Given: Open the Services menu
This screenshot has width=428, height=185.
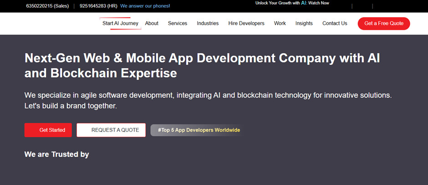Looking at the screenshot, I should point(178,23).
